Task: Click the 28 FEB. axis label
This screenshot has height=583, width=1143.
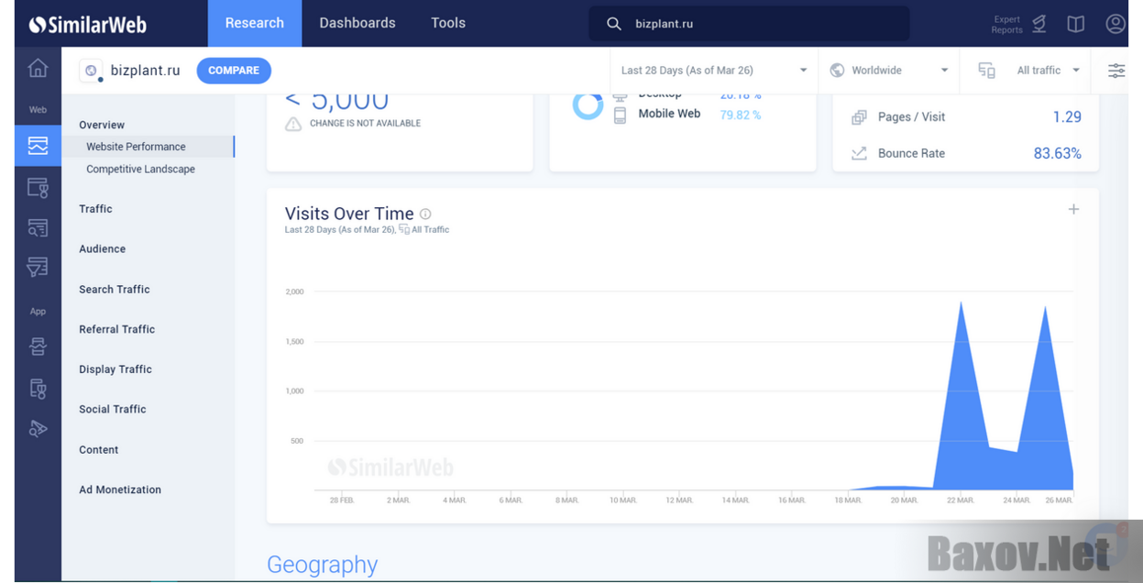Action: click(342, 500)
